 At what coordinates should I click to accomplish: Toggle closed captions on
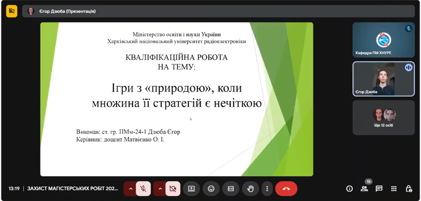(231, 189)
